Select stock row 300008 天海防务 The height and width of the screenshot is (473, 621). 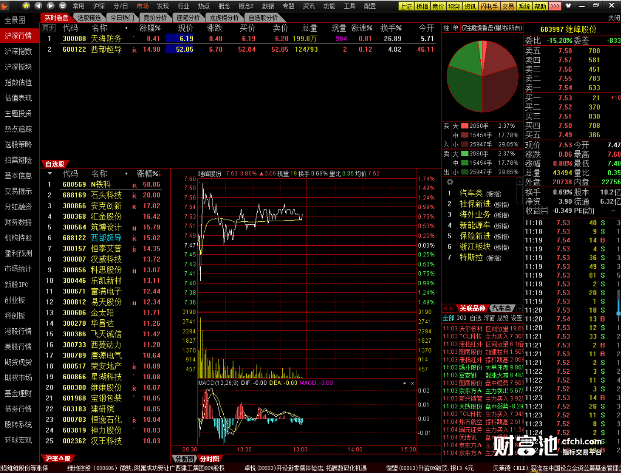pyautogui.click(x=240, y=38)
